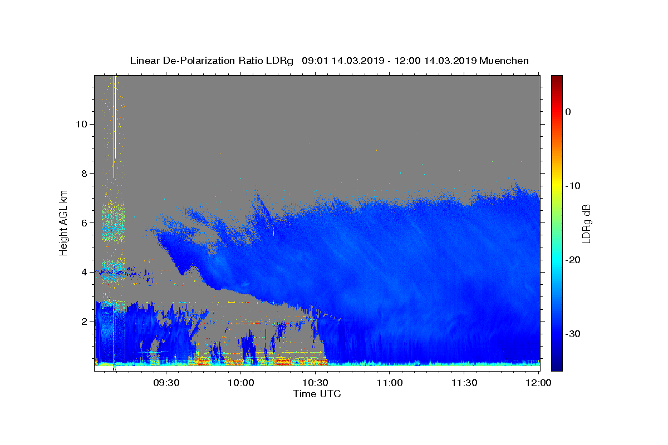
Task: Click the colorbar value -20
Action: click(x=573, y=260)
